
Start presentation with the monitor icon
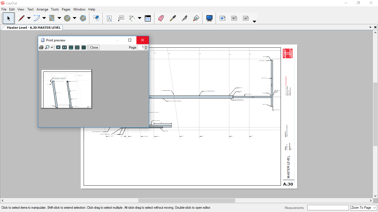click(x=209, y=18)
